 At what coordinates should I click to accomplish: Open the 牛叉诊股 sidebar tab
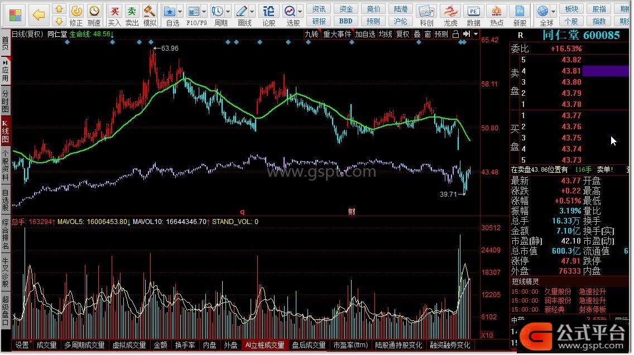click(x=5, y=273)
